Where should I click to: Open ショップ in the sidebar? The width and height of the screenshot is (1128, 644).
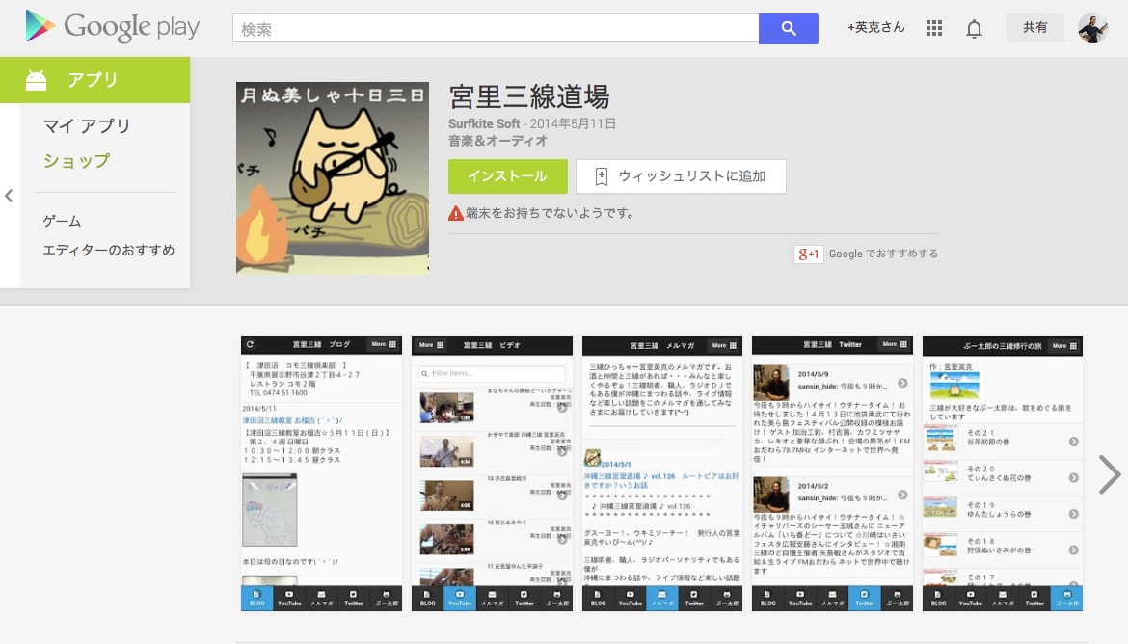(76, 160)
